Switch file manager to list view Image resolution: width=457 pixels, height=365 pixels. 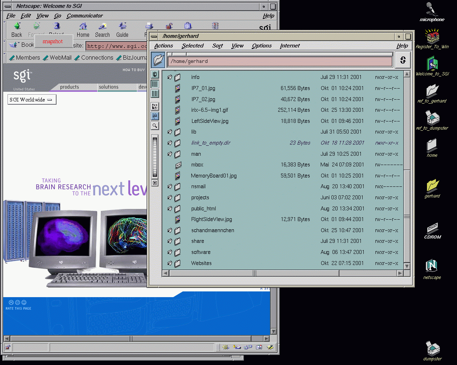tap(155, 84)
